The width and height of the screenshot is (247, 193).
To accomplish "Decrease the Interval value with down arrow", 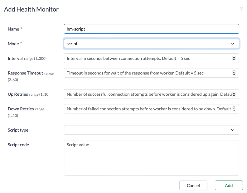I will (234, 60).
